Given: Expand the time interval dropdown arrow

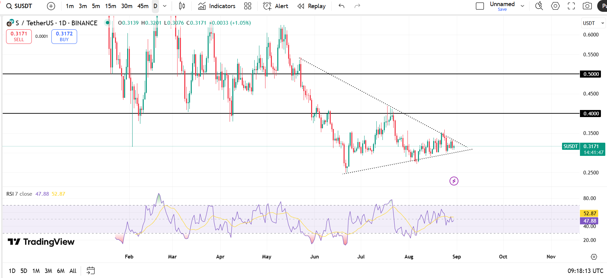Looking at the screenshot, I should (165, 6).
